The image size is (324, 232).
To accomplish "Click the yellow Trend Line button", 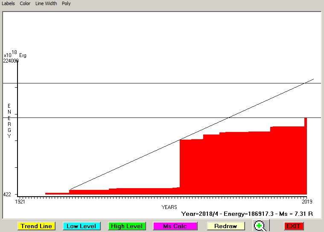I will (36, 226).
